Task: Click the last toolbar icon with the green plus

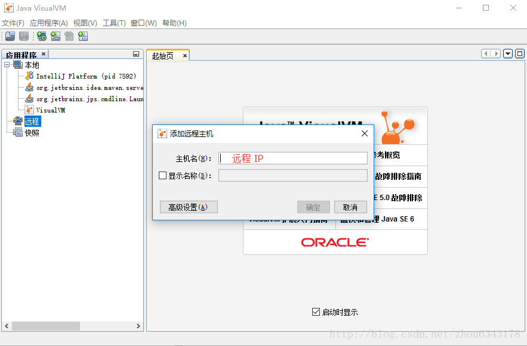Action: [83, 36]
